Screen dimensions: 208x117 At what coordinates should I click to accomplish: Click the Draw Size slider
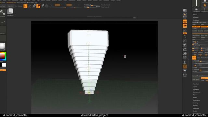point(92,7)
